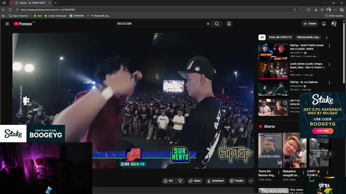Screen dimensions: 346x194
Task: Open more actions ellipsis below video
Action: [251, 181]
